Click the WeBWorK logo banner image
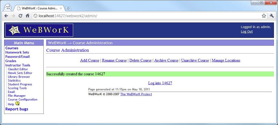Image resolution: width=278 pixels, height=125 pixels. tap(39, 30)
